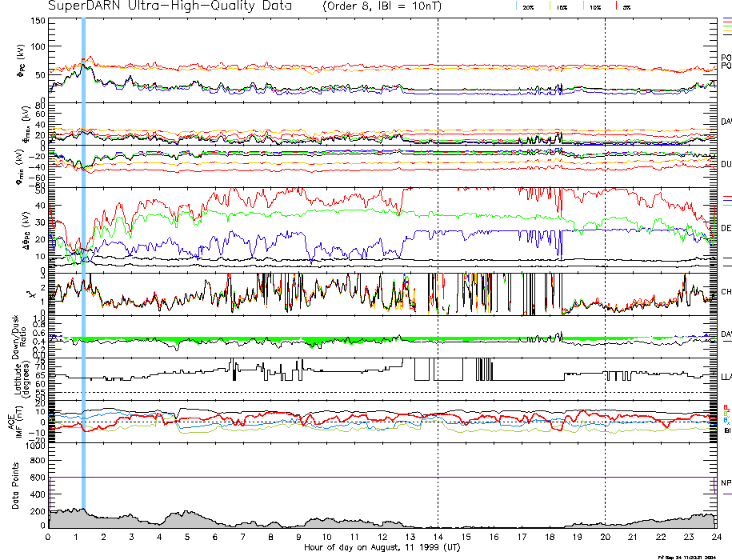Viewport: 732px width, 560px height.
Task: Select the 10% legend entry at top
Action: click(x=594, y=6)
